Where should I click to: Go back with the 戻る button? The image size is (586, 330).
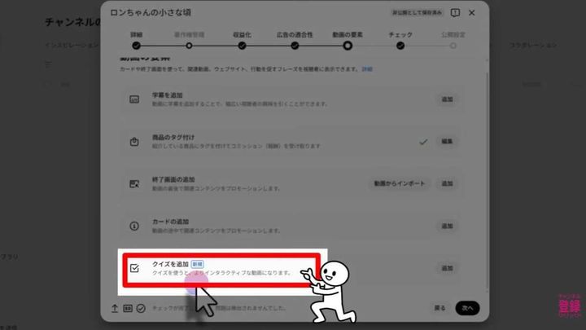tap(439, 308)
